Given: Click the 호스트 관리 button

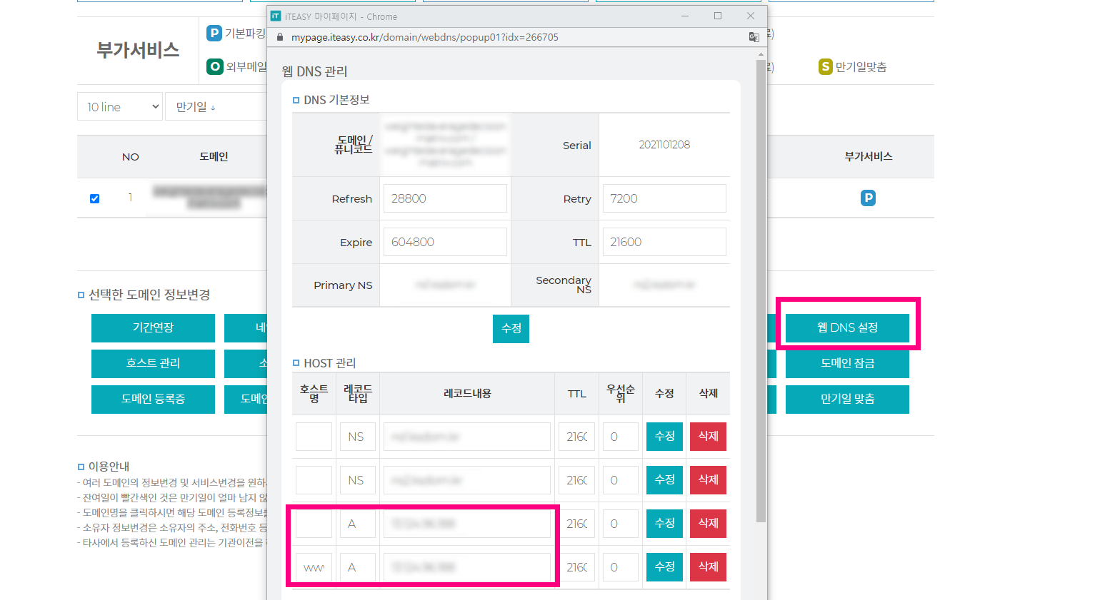Looking at the screenshot, I should (153, 363).
